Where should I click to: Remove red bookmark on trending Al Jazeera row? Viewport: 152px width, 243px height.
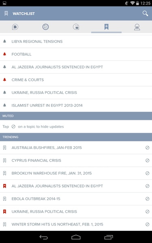4,186
